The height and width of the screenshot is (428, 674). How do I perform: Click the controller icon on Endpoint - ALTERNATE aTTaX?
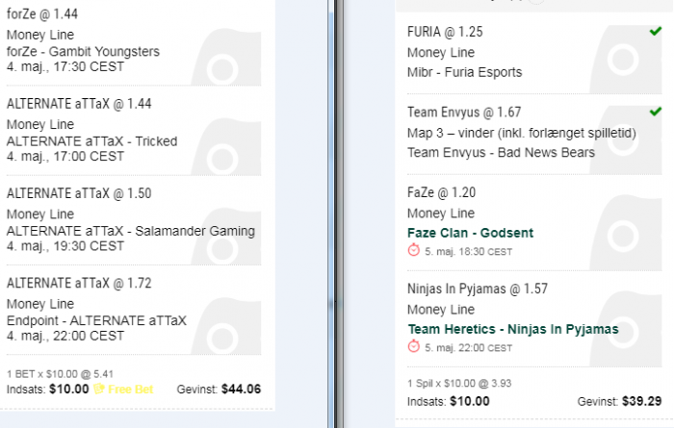coord(226,326)
